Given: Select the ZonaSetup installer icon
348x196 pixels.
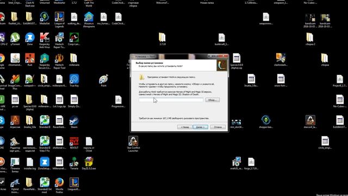Looking at the screenshot, I should [45, 163].
